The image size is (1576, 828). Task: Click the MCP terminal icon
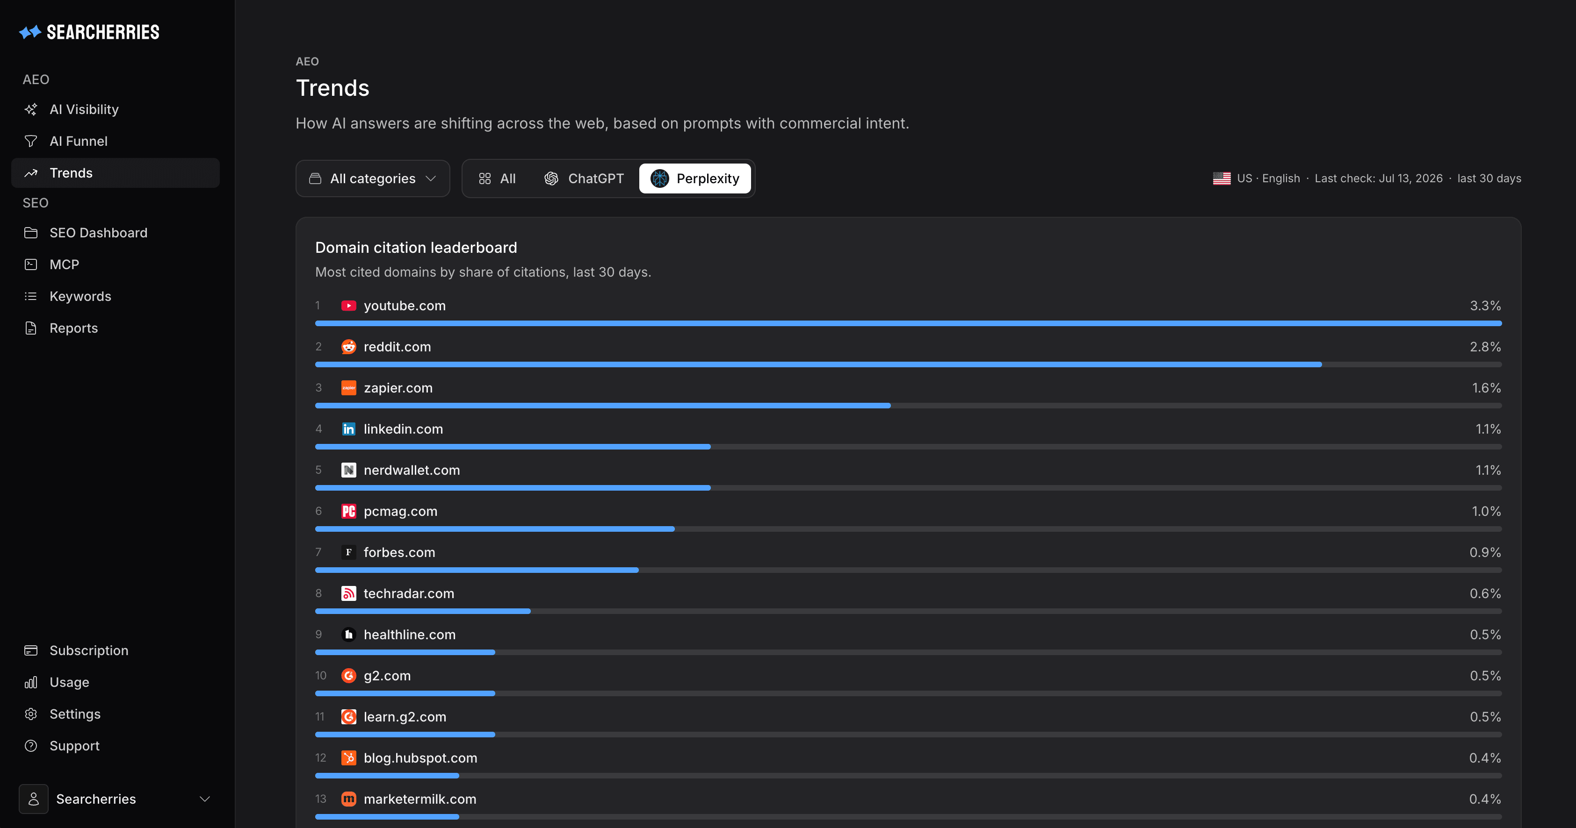30,264
